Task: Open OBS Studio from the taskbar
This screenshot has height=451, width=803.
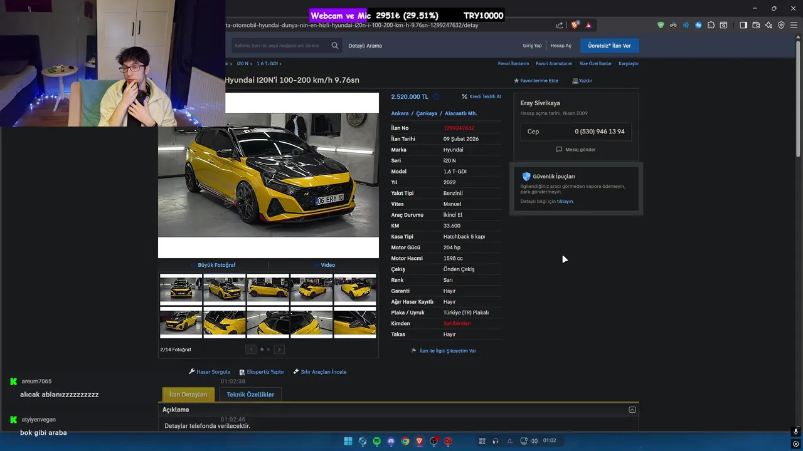Action: point(433,441)
